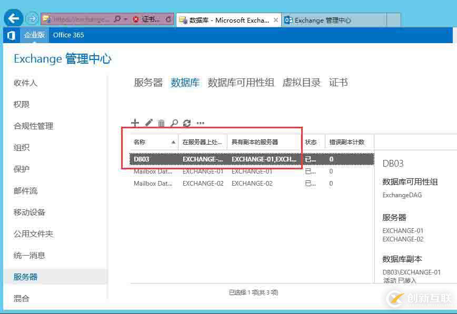
Task: Click the 已选择 1 项(共 3 项) status text
Action: 253,292
